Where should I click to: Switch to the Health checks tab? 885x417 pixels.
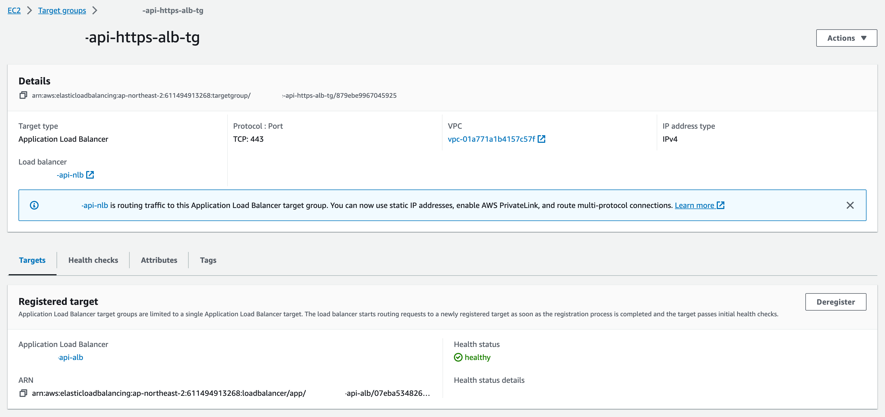pos(93,260)
